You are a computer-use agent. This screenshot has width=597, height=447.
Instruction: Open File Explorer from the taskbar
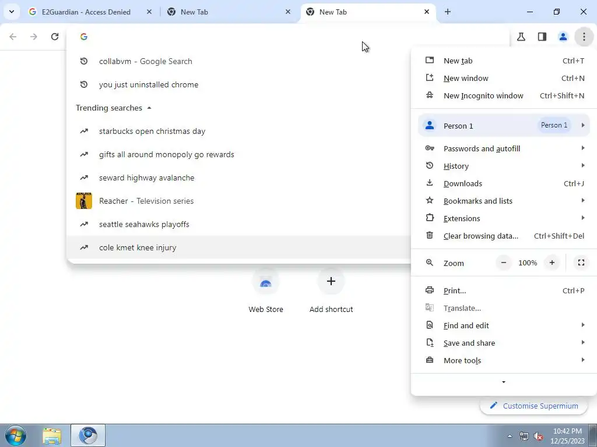click(x=52, y=435)
